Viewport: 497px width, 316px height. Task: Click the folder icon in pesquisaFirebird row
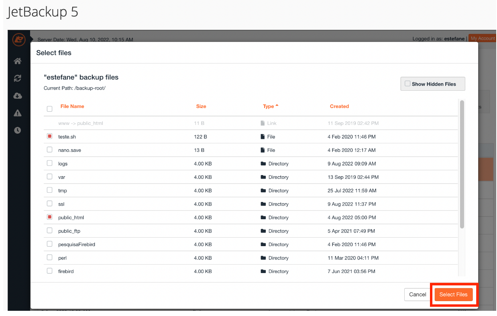pos(263,245)
